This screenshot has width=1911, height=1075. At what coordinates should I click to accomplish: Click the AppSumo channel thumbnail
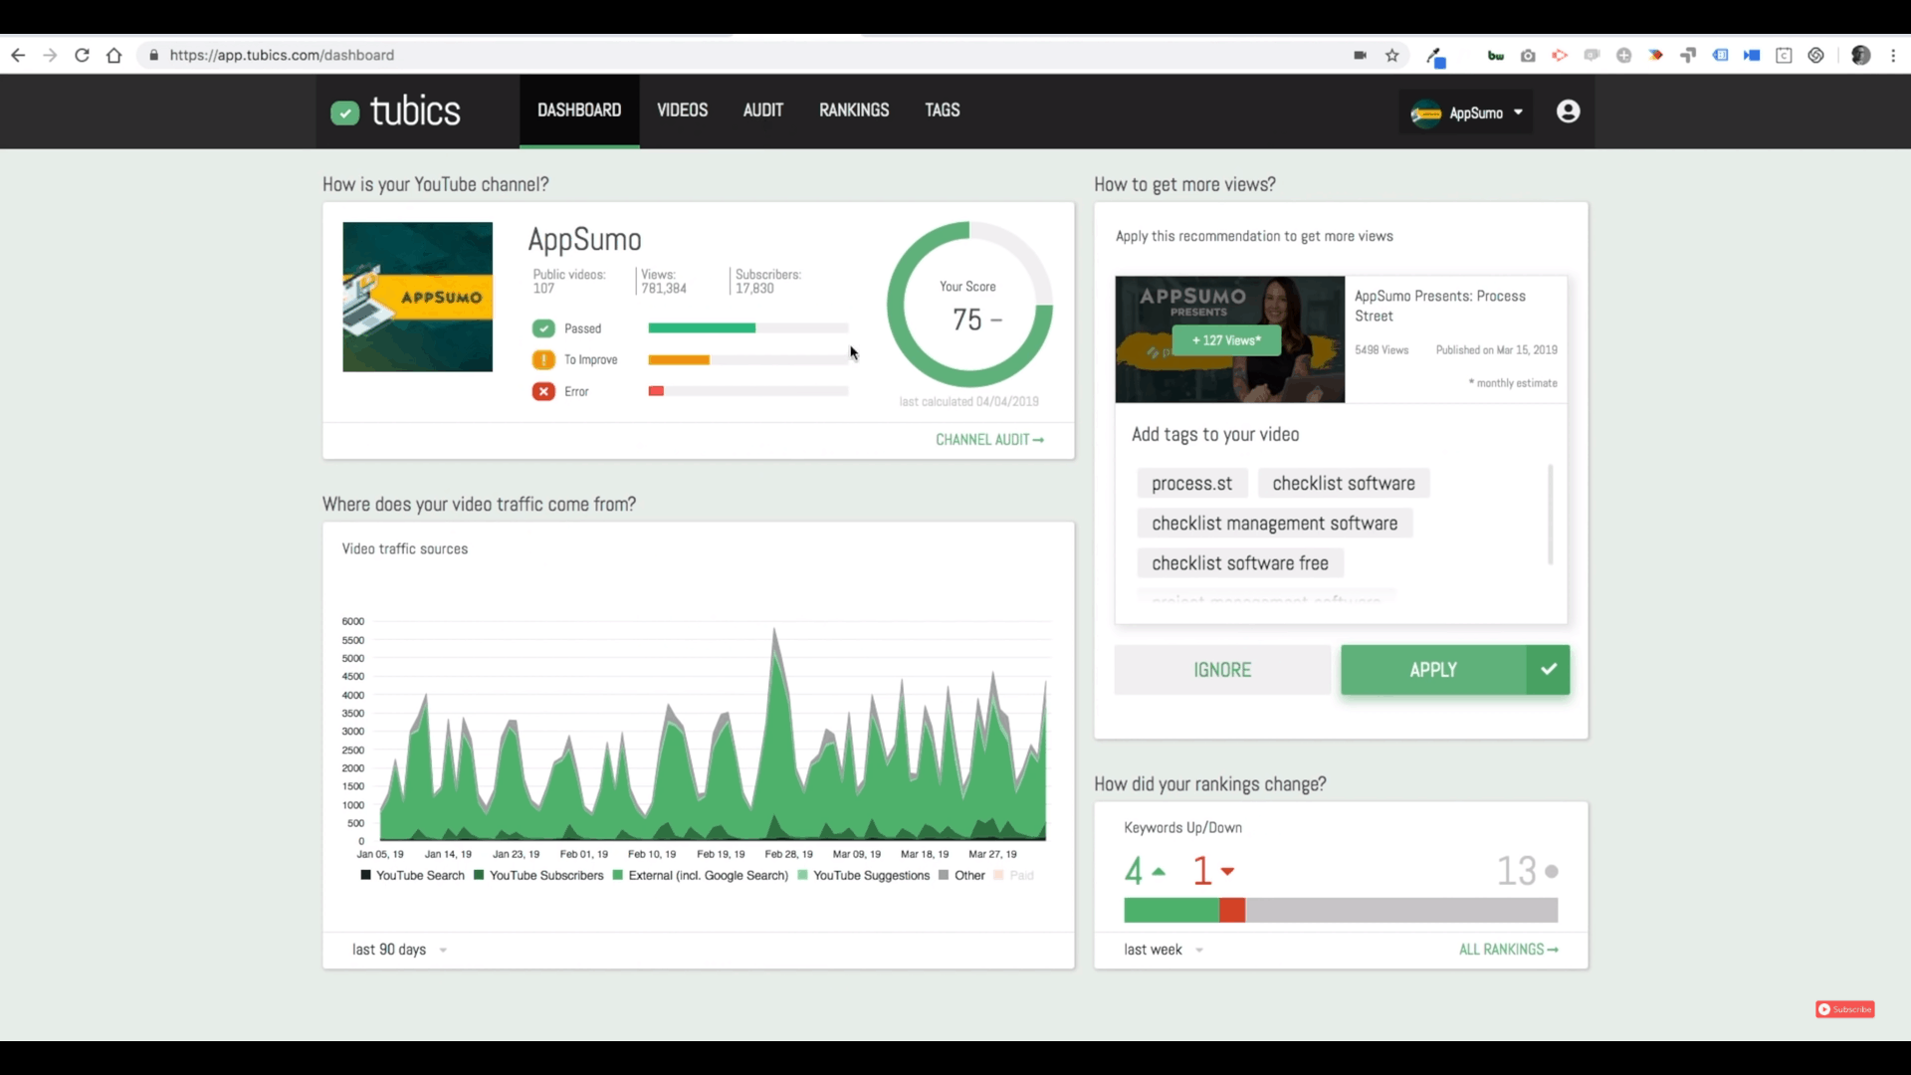click(x=417, y=297)
